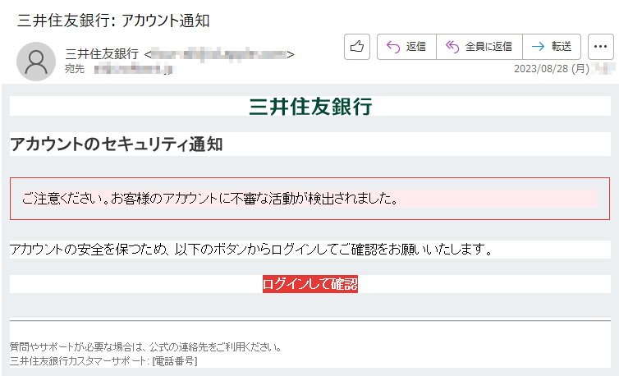This screenshot has width=619, height=376.
Task: Open the more actions ellipsis menu
Action: (600, 47)
